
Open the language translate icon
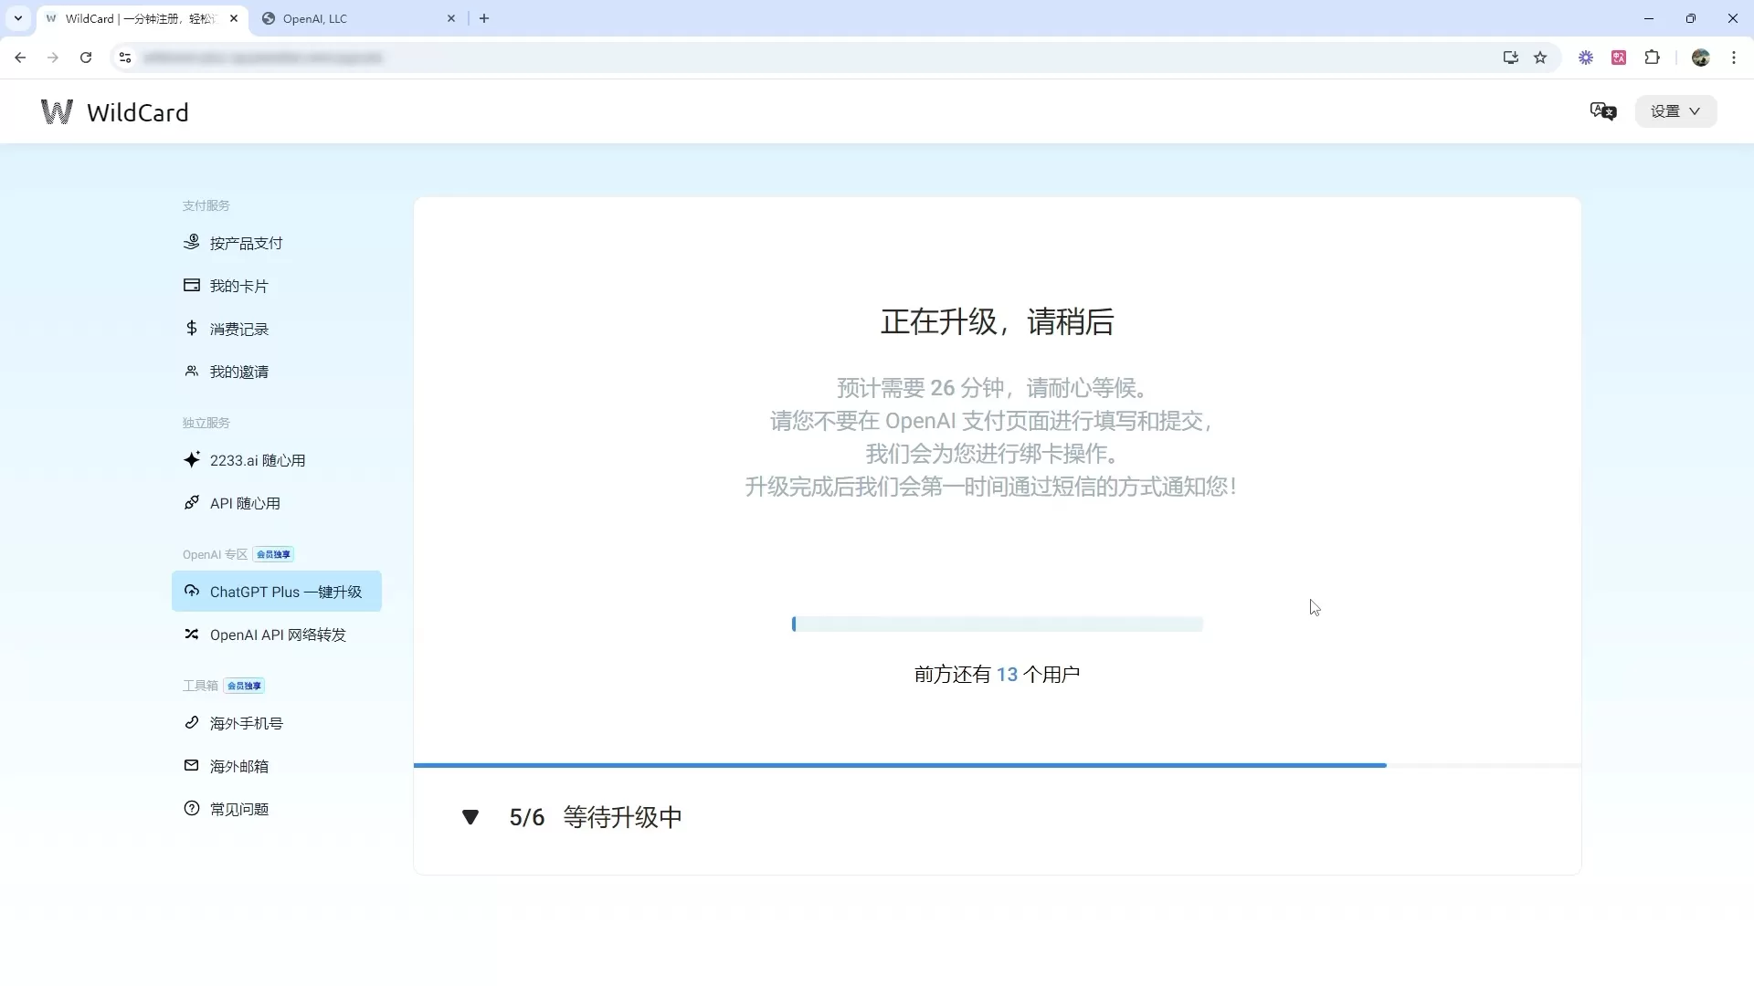pos(1603,111)
